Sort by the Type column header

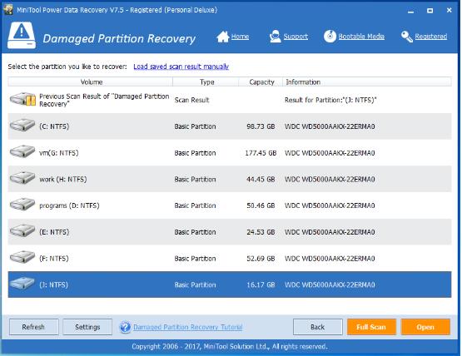(x=206, y=82)
